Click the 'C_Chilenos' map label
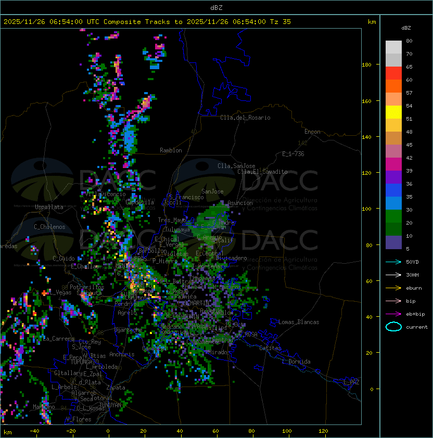The height and width of the screenshot is (438, 433). pos(49,227)
